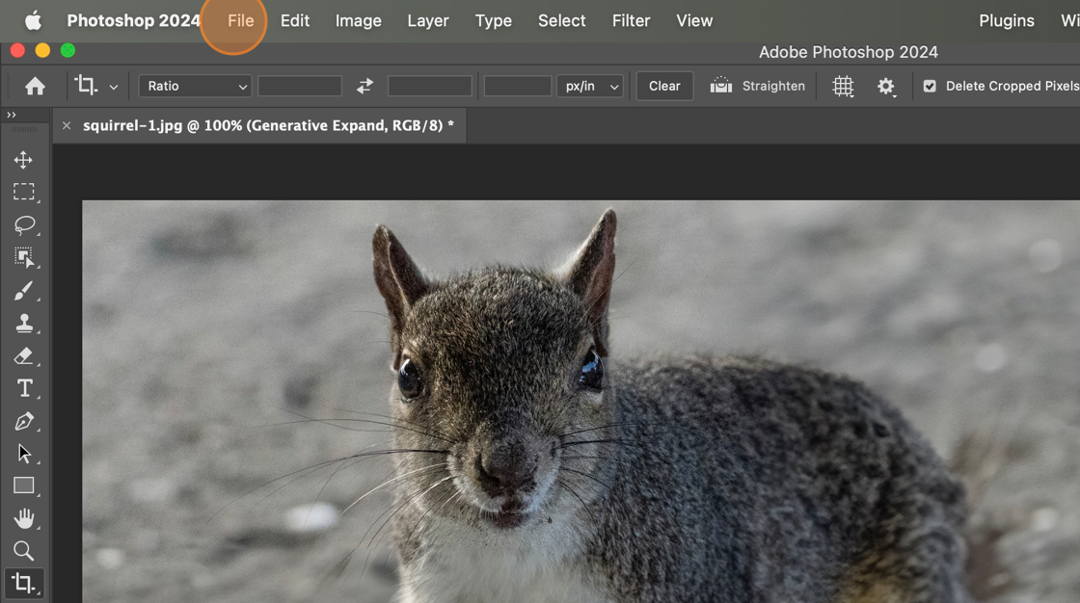The width and height of the screenshot is (1080, 603).
Task: Select the Eraser tool
Action: tap(23, 355)
